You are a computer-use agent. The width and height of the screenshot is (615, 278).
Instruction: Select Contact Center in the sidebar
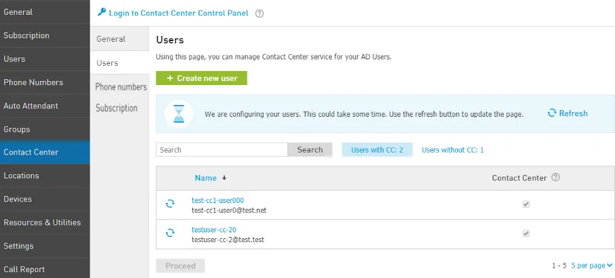coord(44,152)
